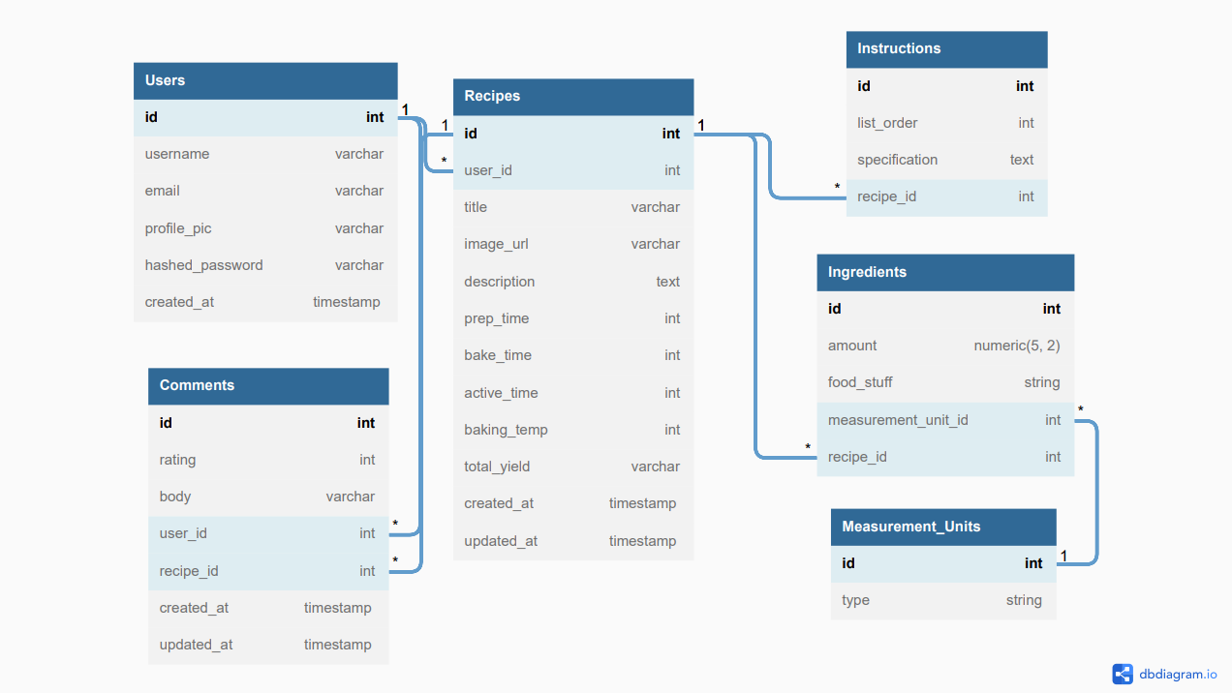Click recipe_id field in Ingredients table
Screen dimensions: 1232x693
pyautogui.click(x=945, y=457)
